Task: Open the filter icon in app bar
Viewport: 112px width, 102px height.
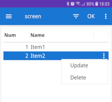Action: (76, 16)
